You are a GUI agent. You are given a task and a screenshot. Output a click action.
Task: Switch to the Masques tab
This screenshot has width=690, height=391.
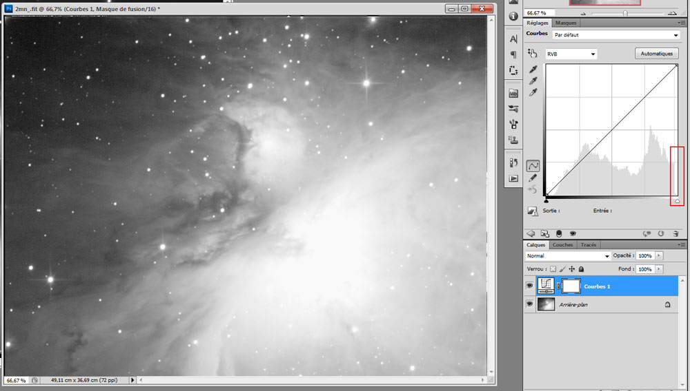[566, 23]
